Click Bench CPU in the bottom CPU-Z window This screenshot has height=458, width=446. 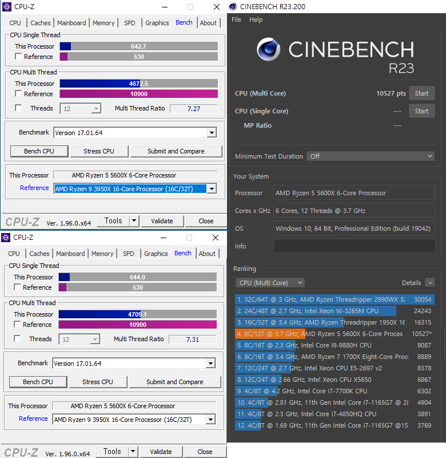point(38,382)
